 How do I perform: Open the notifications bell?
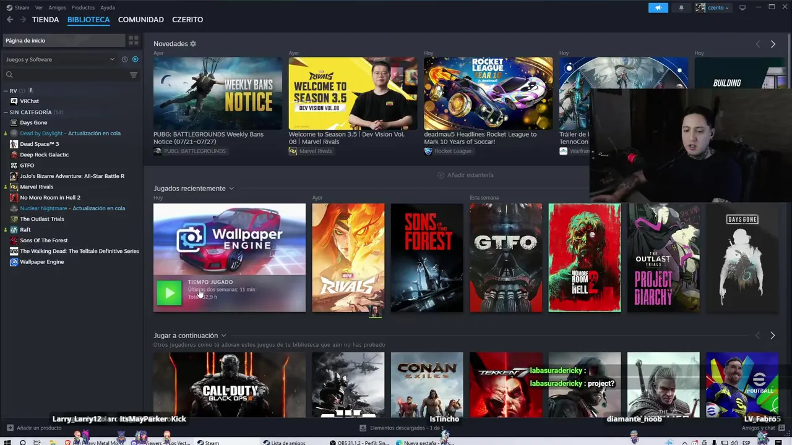[681, 7]
